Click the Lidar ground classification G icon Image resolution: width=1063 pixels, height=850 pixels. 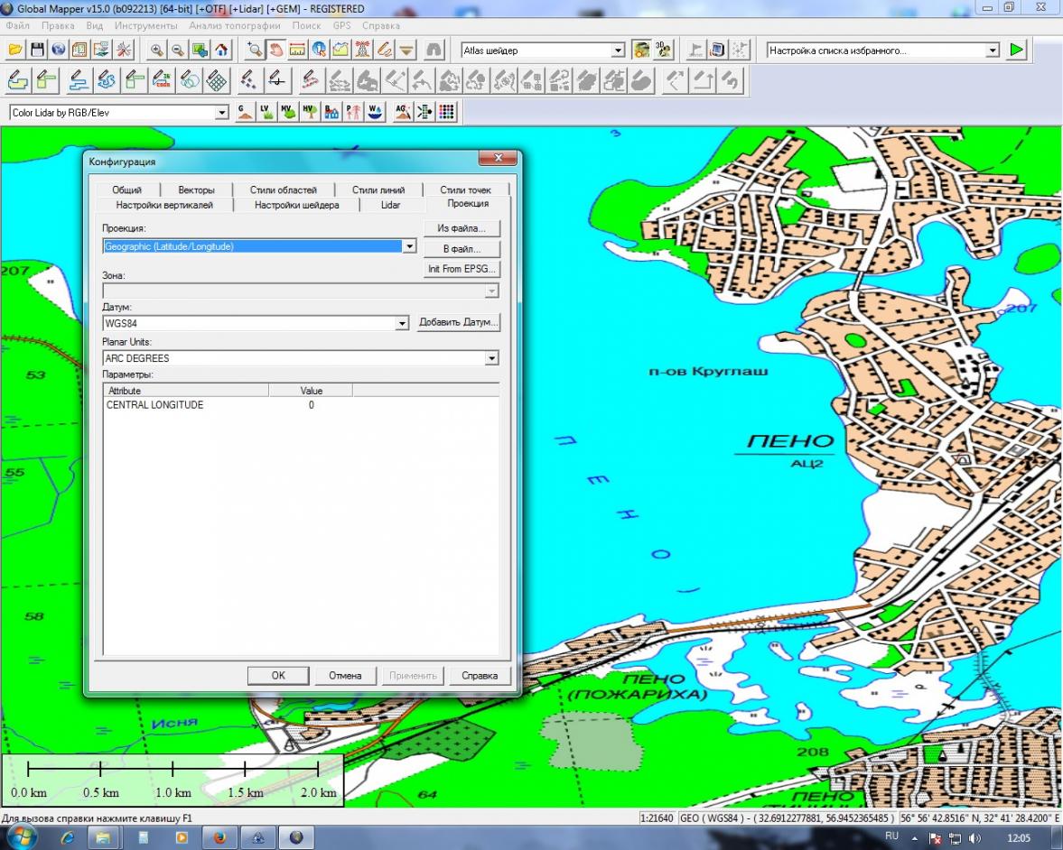[245, 112]
